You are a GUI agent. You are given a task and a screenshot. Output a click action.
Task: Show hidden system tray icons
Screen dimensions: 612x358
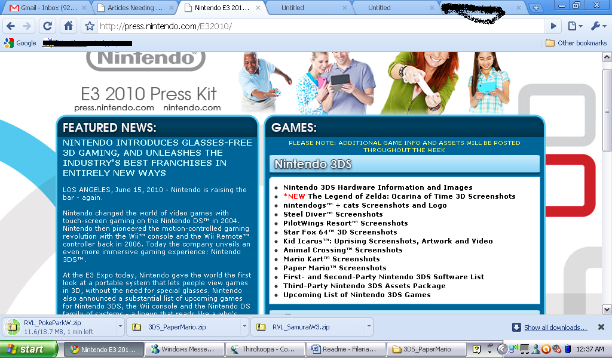click(502, 349)
